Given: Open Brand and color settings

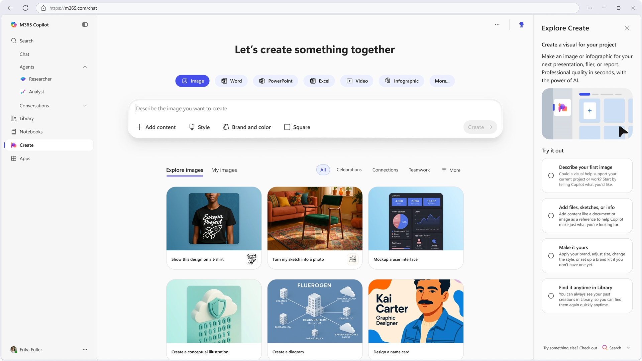Looking at the screenshot, I should coord(247,127).
